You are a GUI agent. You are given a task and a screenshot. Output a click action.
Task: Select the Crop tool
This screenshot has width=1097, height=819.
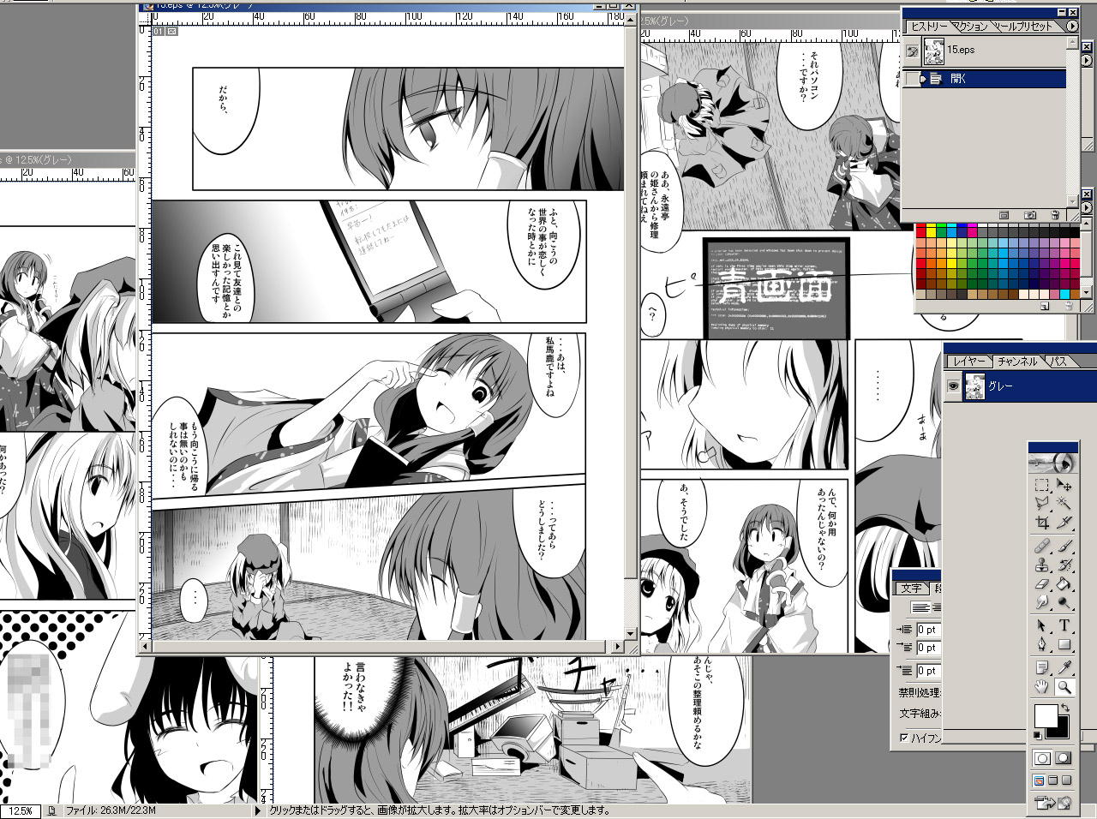click(1042, 522)
